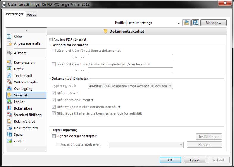Click the sidebar scroll-down arrow

(x=26, y=149)
